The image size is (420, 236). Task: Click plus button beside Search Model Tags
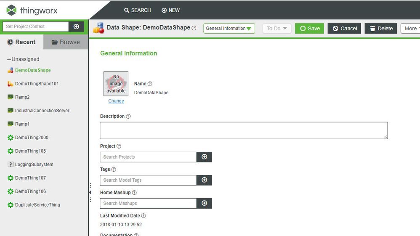pyautogui.click(x=205, y=180)
